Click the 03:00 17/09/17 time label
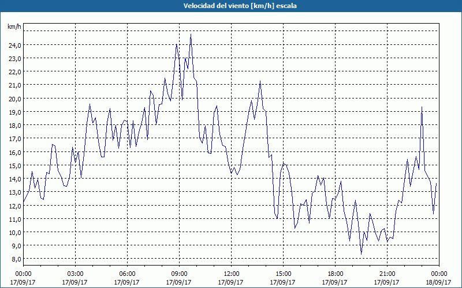462x288 pixels. coord(75,278)
